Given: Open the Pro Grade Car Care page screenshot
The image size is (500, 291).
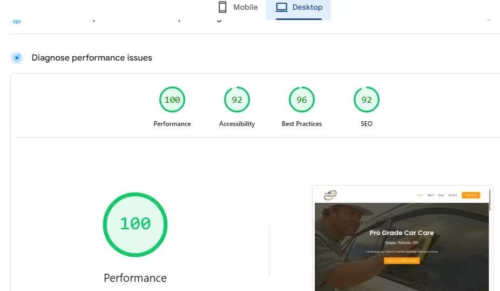Looking at the screenshot, I should [x=402, y=239].
